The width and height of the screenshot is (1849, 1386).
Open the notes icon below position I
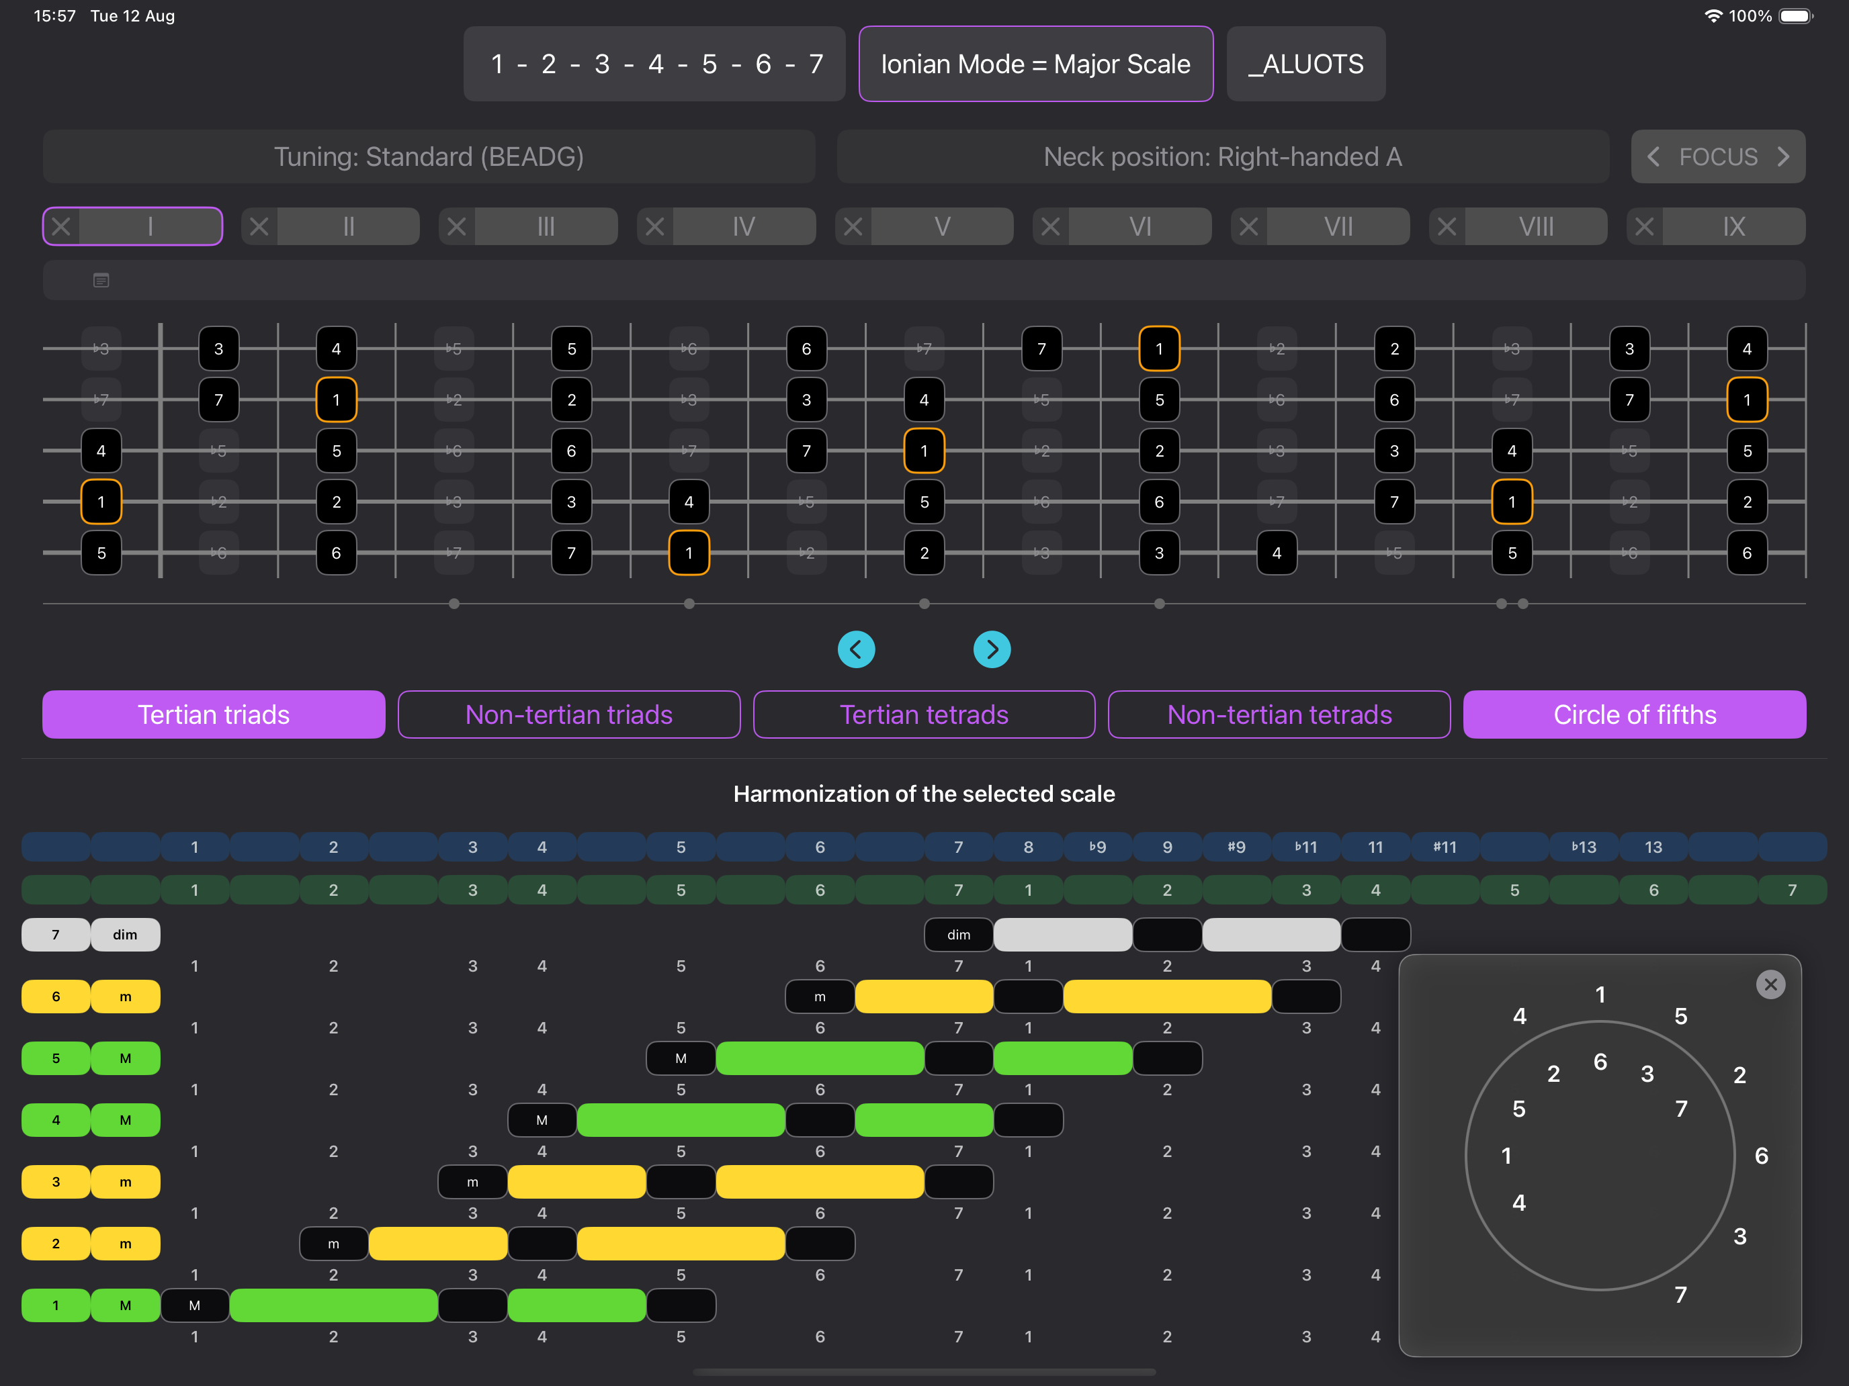pyautogui.click(x=101, y=281)
